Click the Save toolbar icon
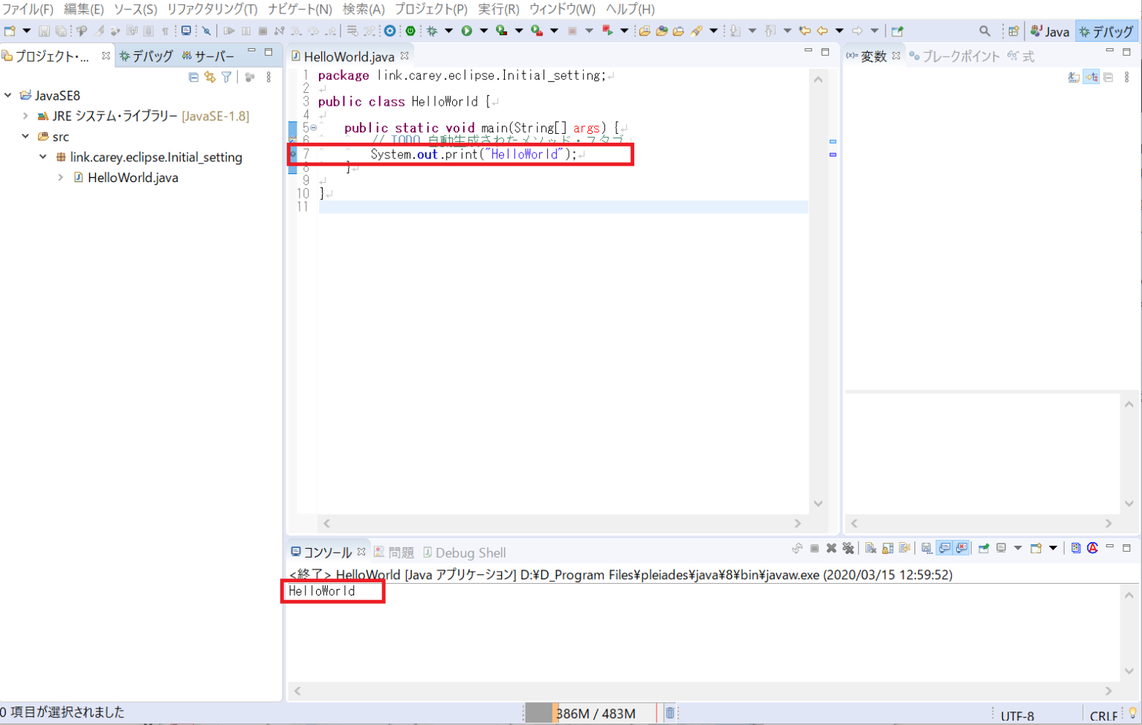 pyautogui.click(x=44, y=30)
